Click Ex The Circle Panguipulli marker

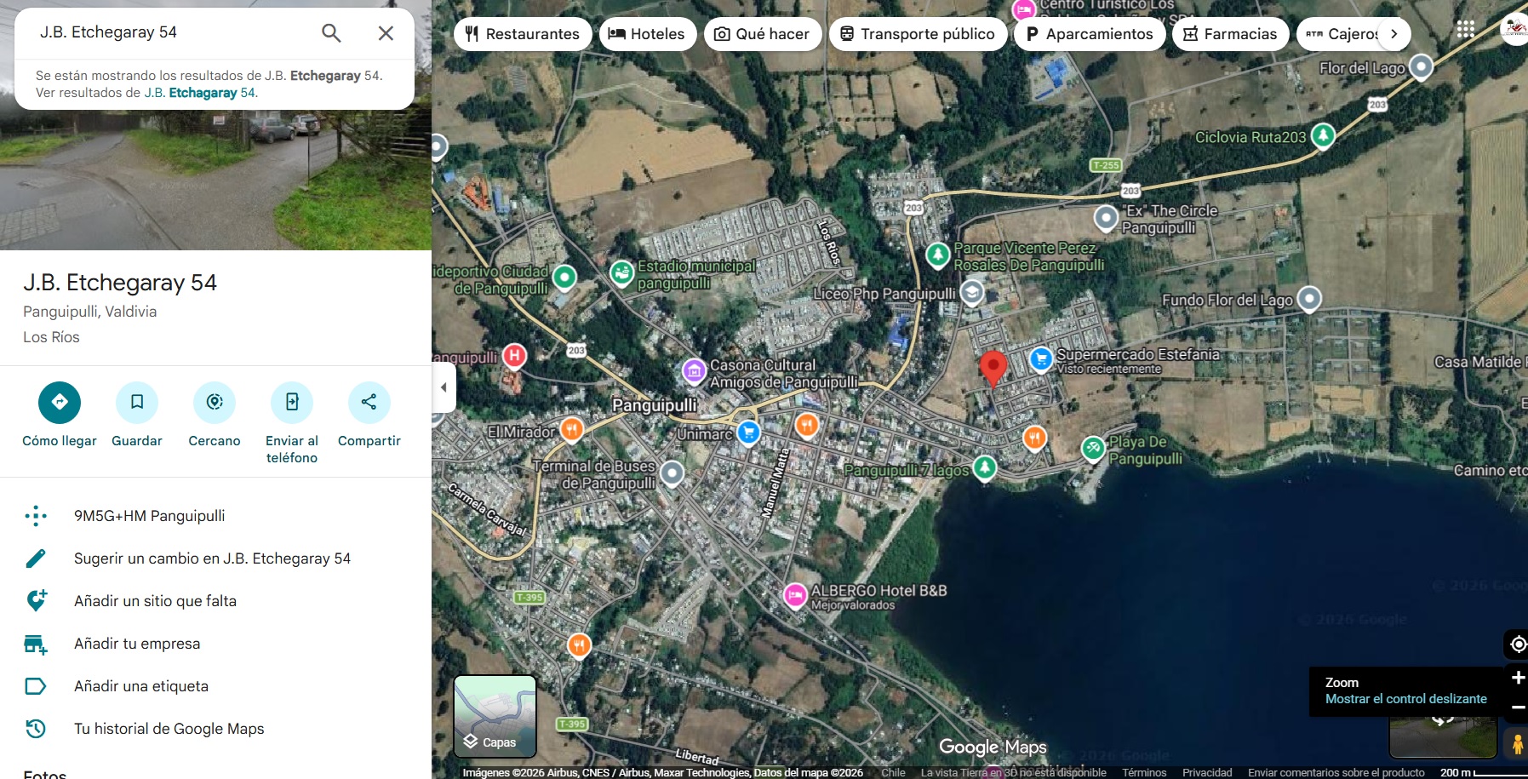[x=1106, y=218]
